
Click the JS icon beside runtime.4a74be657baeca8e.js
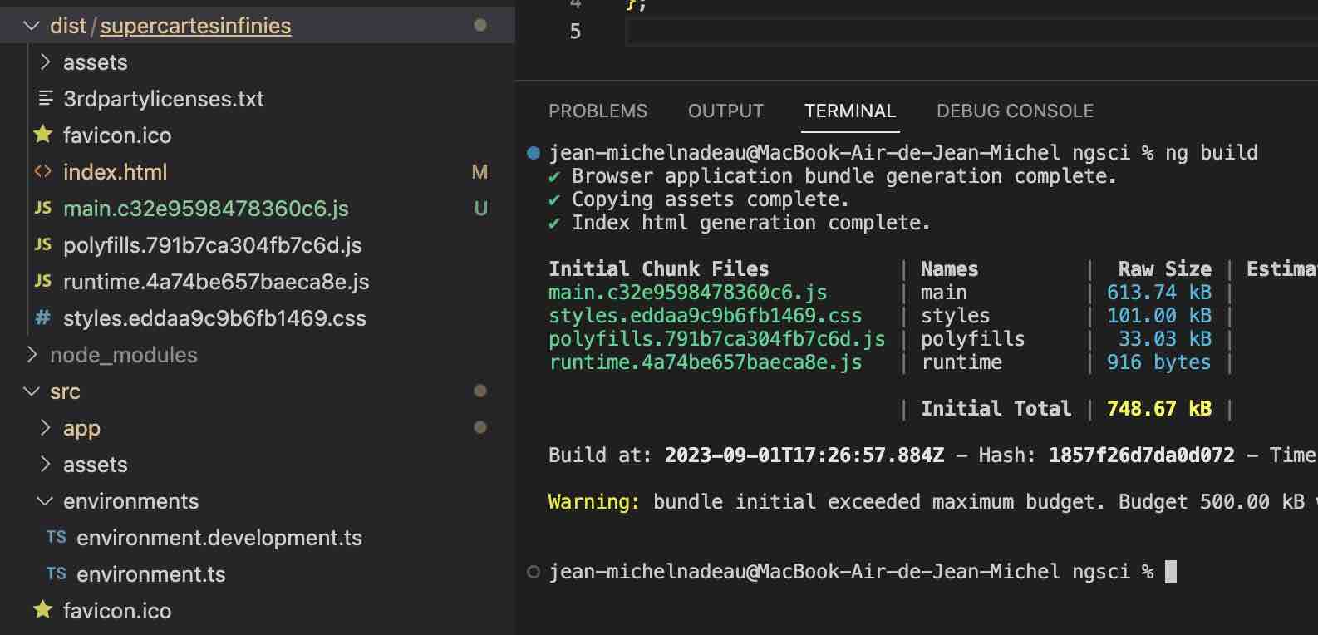coord(42,281)
